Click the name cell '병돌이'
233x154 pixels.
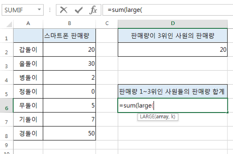(x=28, y=77)
